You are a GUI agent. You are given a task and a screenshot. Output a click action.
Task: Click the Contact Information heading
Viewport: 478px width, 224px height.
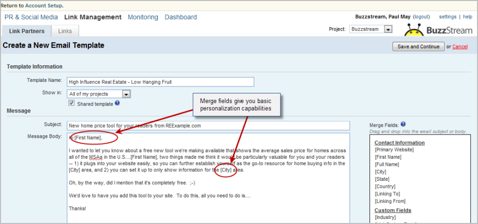tap(400, 143)
